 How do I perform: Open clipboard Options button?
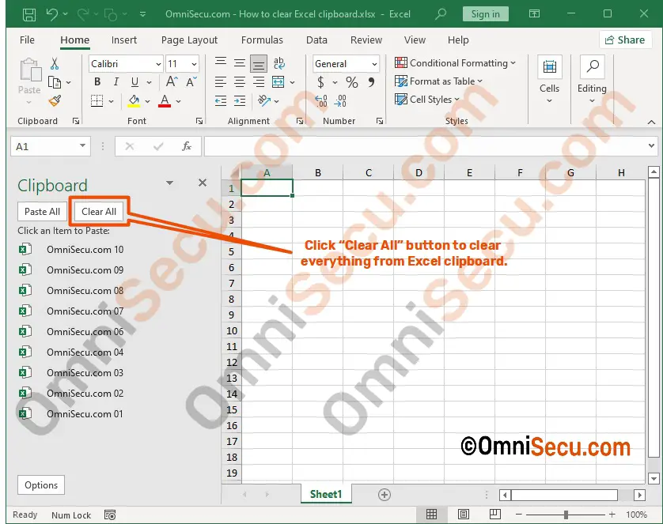(41, 485)
